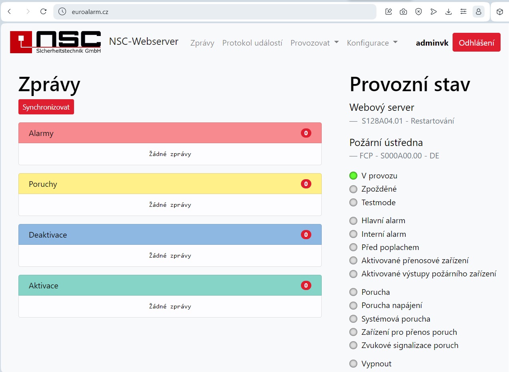The image size is (509, 372).
Task: Click the Hlavní alarm status indicator
Action: point(353,221)
